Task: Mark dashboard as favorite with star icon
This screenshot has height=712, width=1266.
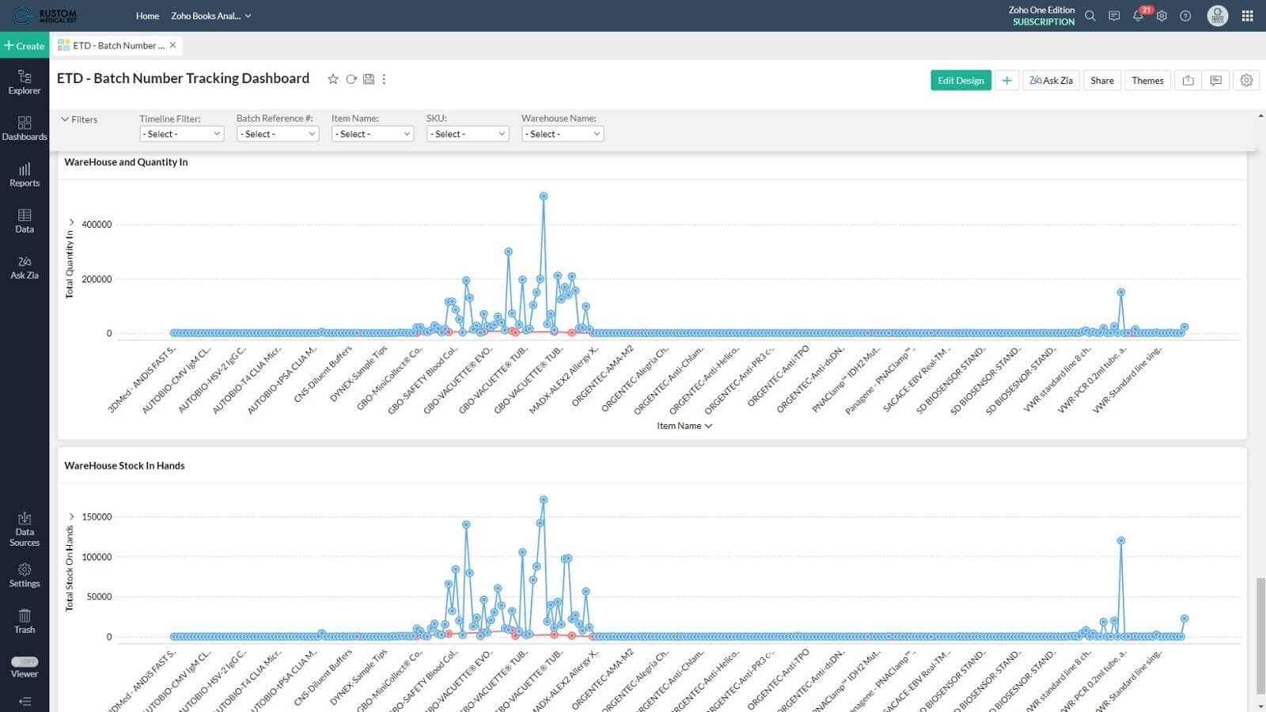Action: pos(333,79)
